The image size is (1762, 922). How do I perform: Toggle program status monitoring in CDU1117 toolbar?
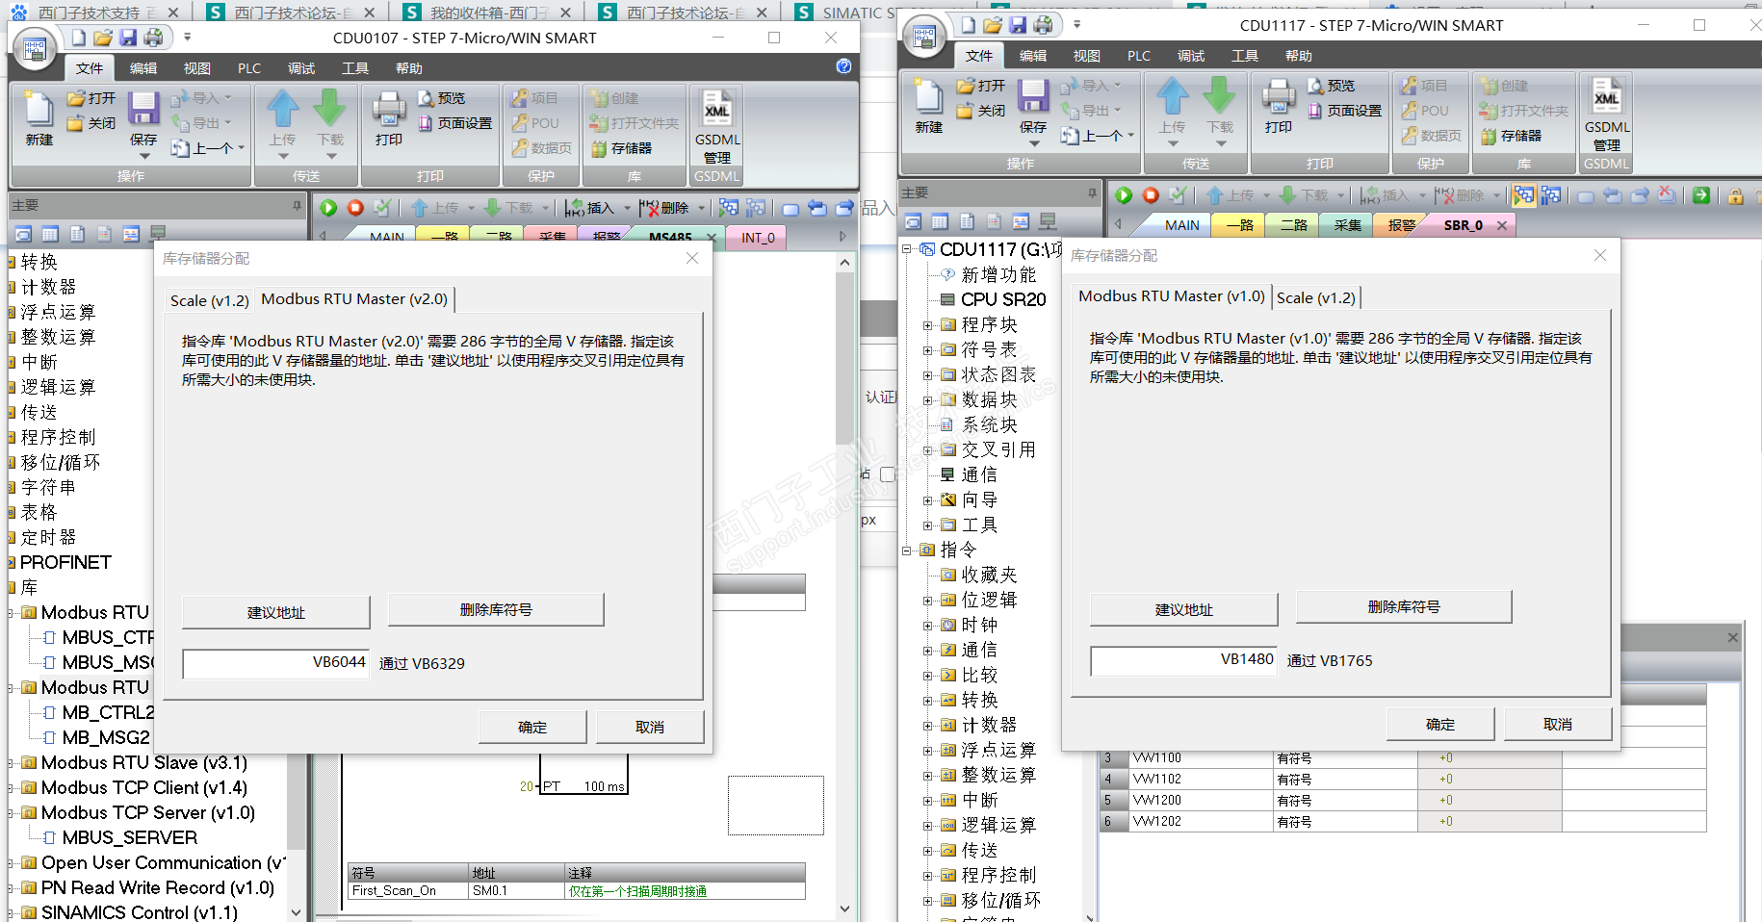pyautogui.click(x=1523, y=195)
